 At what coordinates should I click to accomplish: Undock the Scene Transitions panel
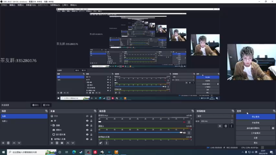[233, 111]
